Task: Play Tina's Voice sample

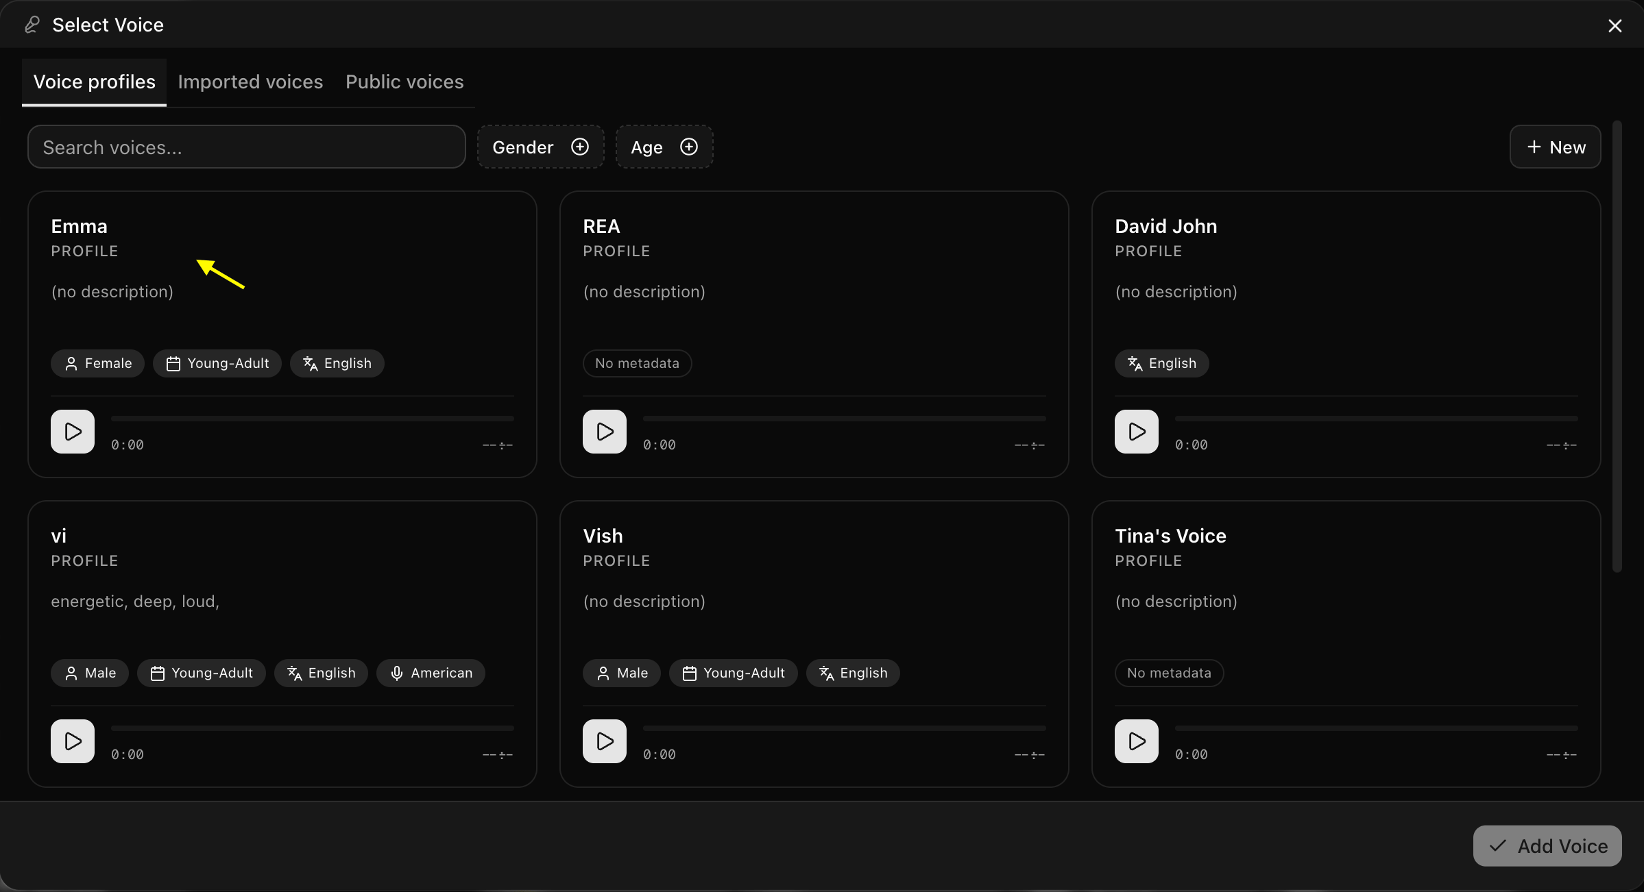Action: point(1137,741)
